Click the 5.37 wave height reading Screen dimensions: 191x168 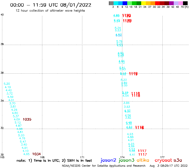(16, 116)
